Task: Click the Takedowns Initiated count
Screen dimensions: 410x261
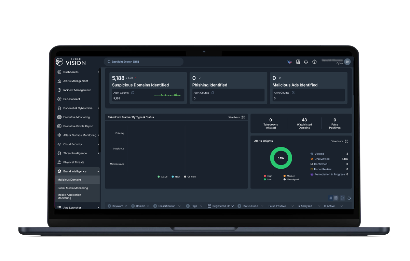Action: point(271,120)
